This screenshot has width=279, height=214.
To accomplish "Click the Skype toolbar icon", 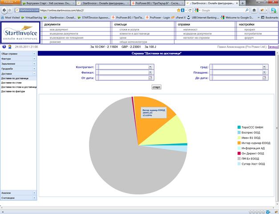I will pyautogui.click(x=273, y=10).
